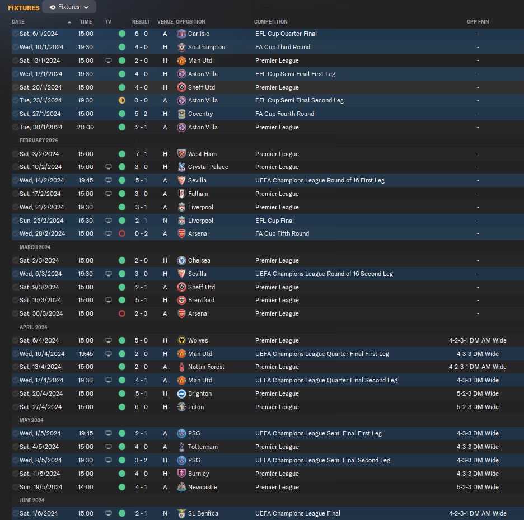Click the draw indicator on 23/1/2024 row

coord(122,100)
